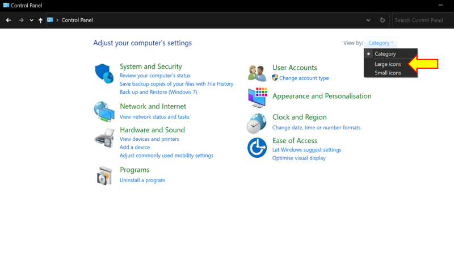
Task: Click Adjust commonly used mobility settings
Action: point(166,156)
